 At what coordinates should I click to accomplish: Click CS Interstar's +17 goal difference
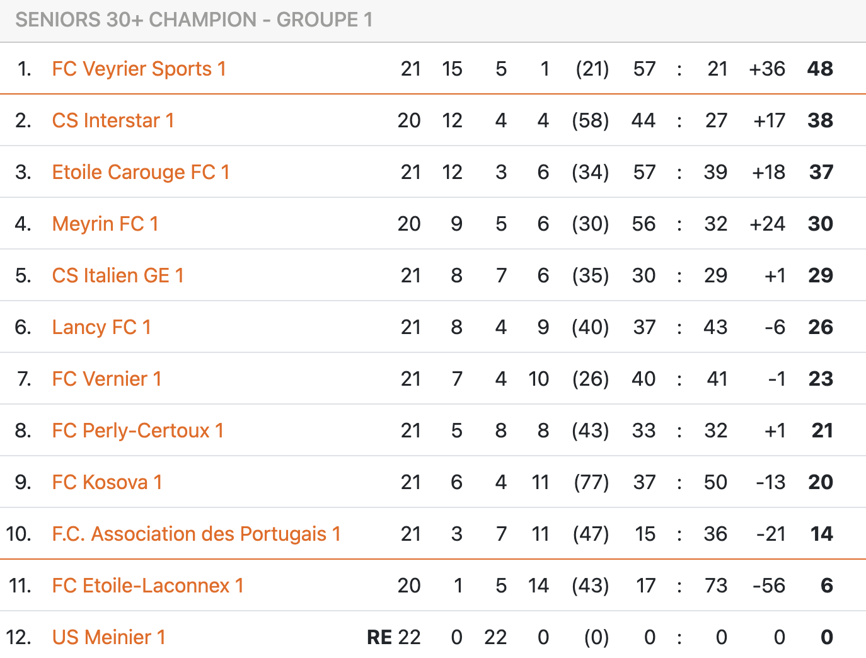[769, 120]
